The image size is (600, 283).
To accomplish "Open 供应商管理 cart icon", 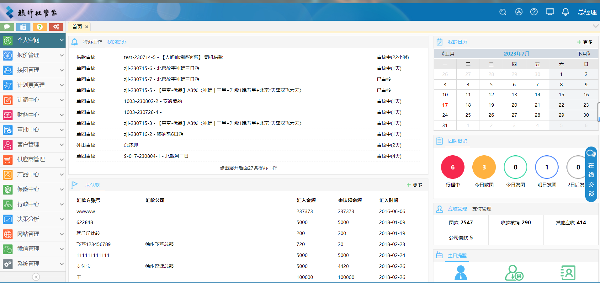I will coord(8,159).
